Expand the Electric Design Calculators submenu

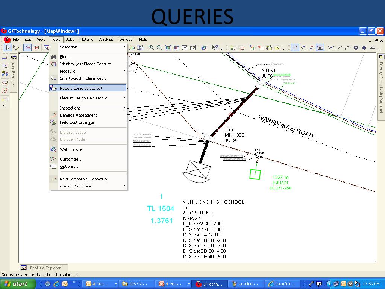(88, 98)
